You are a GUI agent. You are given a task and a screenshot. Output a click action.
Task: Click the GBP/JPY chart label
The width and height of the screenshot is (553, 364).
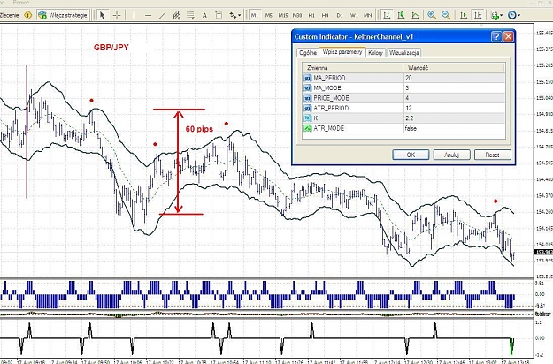[111, 47]
